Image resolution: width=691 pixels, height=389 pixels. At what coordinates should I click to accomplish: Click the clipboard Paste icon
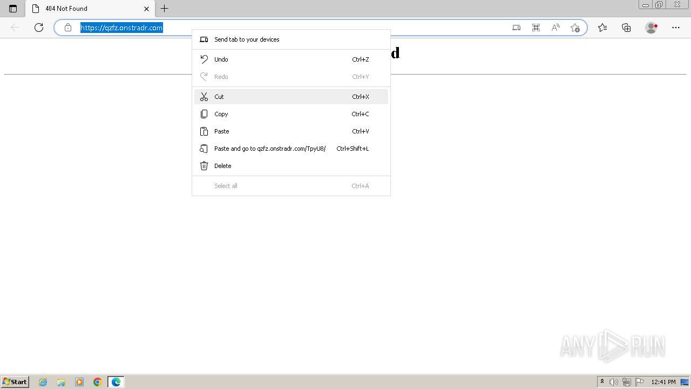[x=204, y=131]
